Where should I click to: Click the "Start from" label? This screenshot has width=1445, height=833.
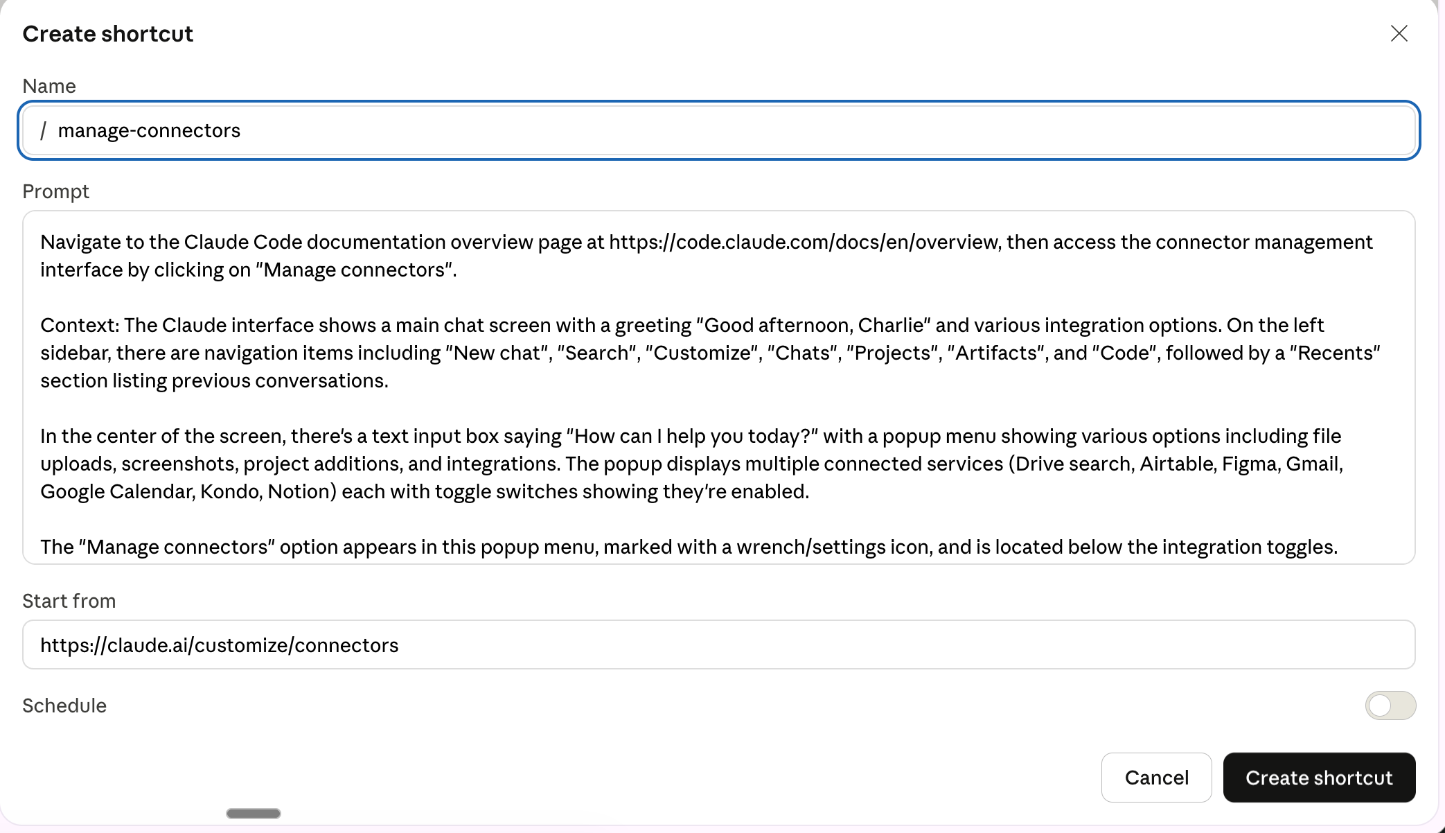(x=69, y=601)
